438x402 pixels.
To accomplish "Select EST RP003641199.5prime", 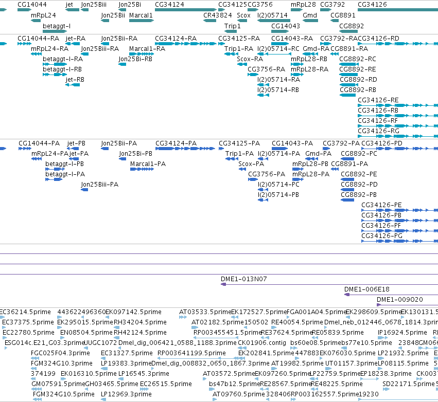I will point(191,353).
